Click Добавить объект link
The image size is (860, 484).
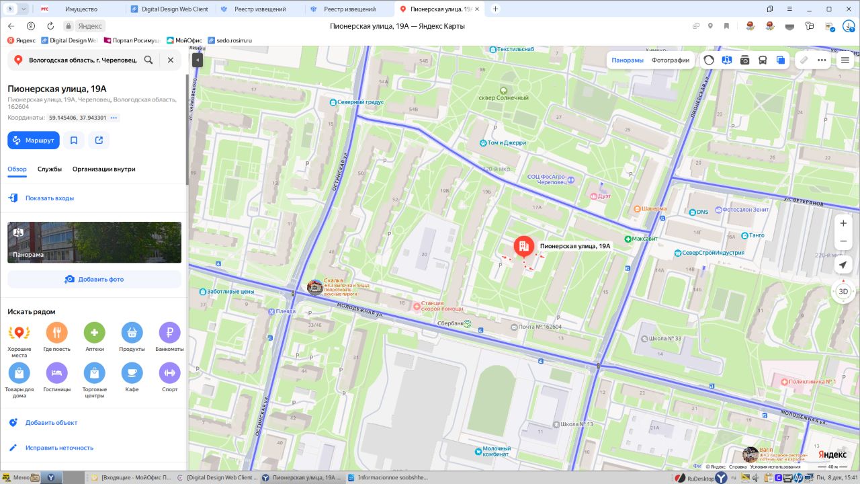click(51, 423)
